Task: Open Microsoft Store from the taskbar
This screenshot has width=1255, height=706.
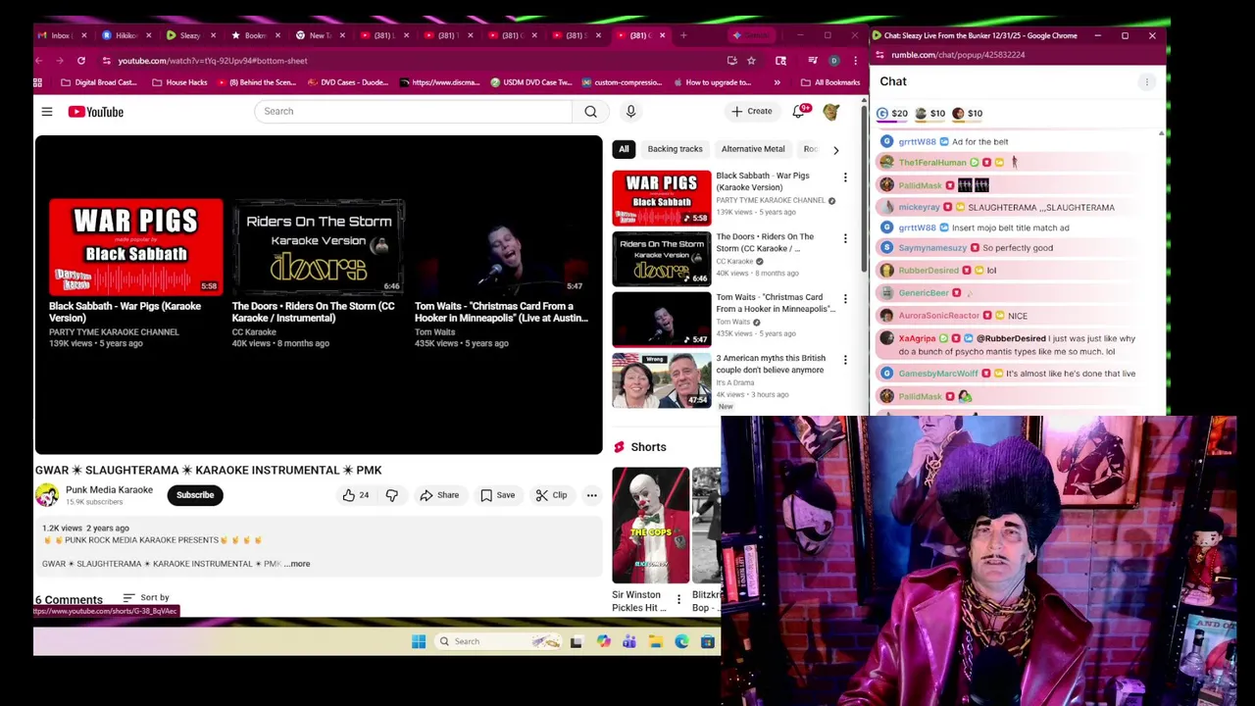Action: click(x=707, y=641)
